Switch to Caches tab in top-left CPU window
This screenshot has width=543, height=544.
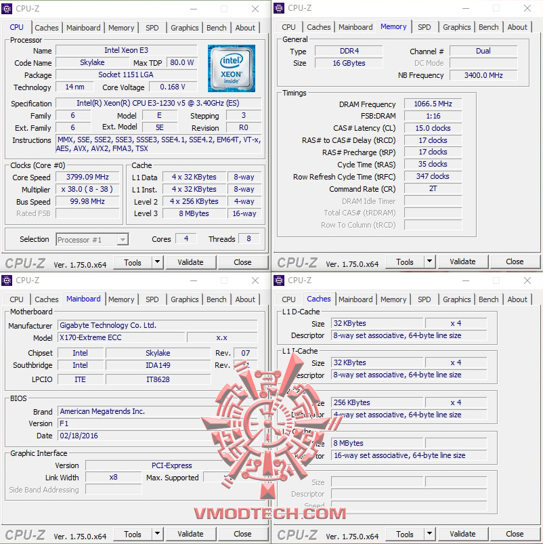(x=47, y=28)
